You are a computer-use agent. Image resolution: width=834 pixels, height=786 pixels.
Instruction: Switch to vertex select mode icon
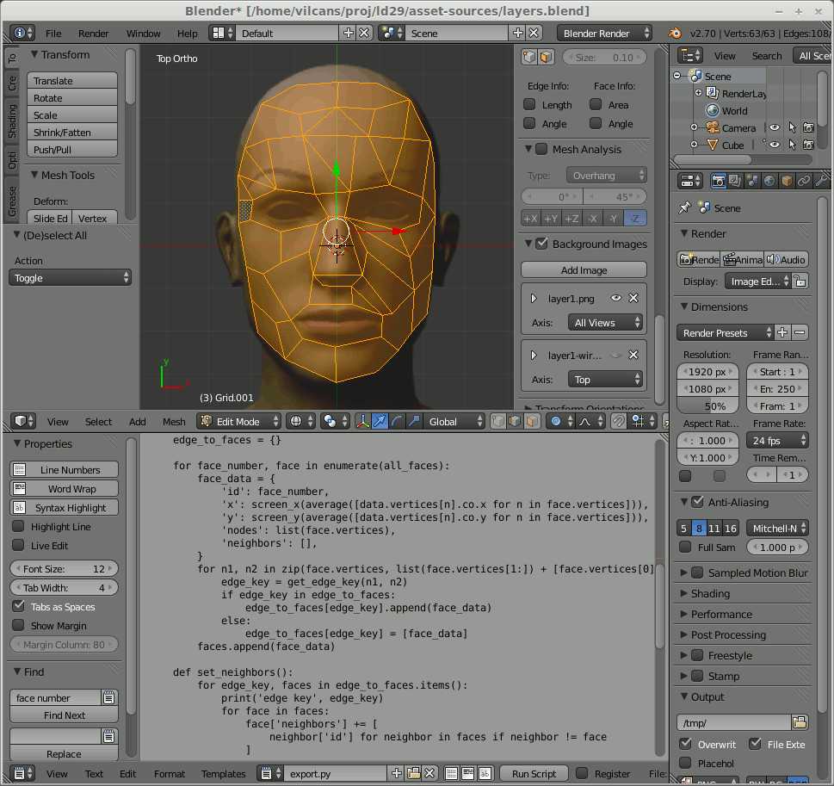coord(498,422)
